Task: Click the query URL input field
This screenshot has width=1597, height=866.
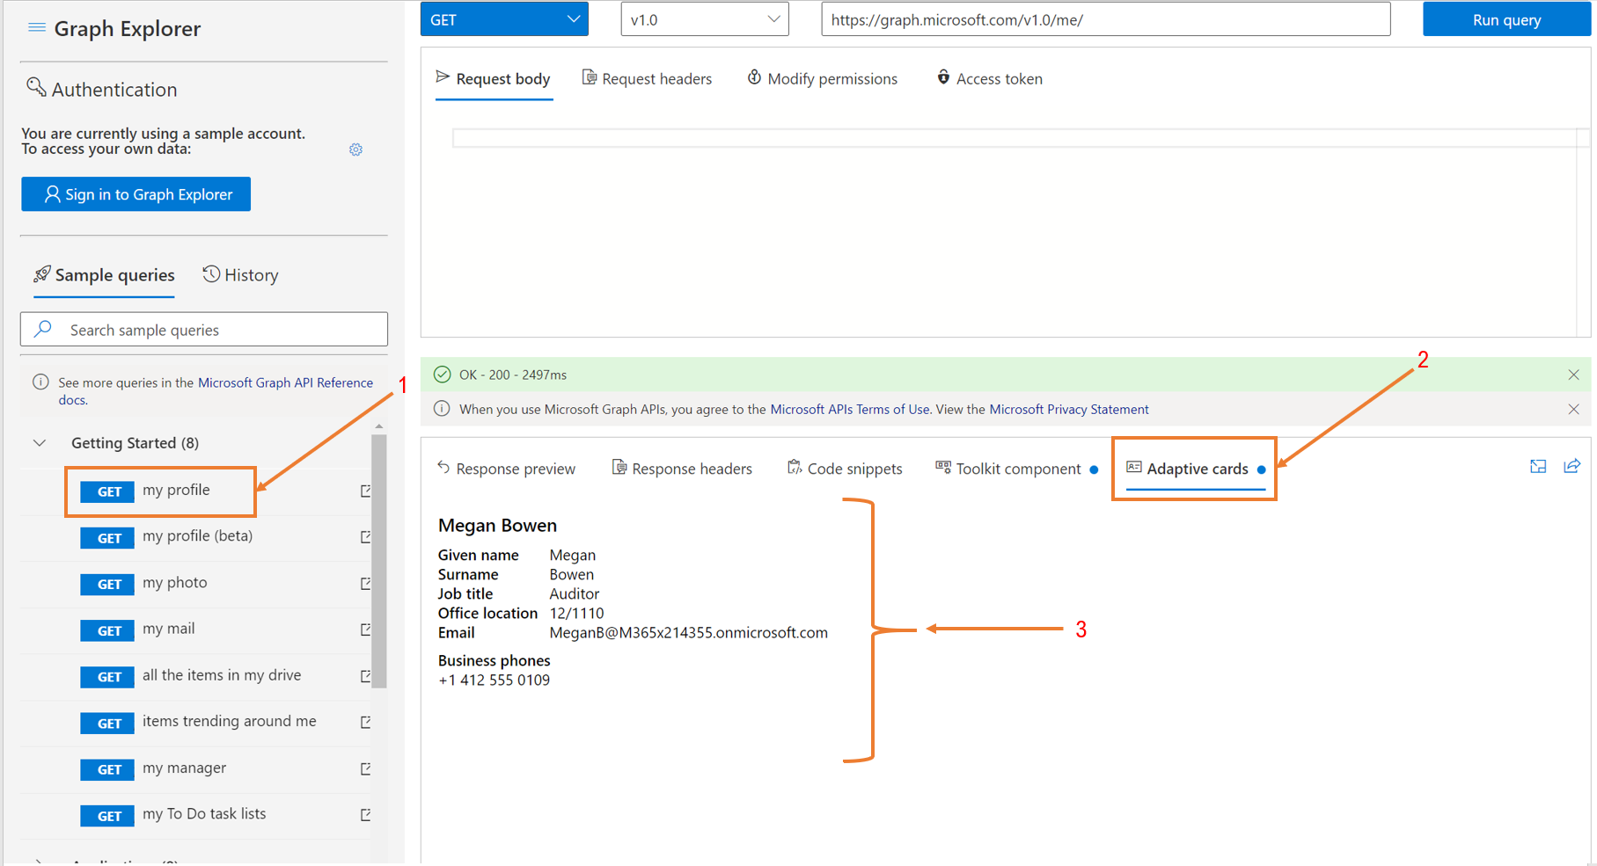Action: tap(1106, 19)
